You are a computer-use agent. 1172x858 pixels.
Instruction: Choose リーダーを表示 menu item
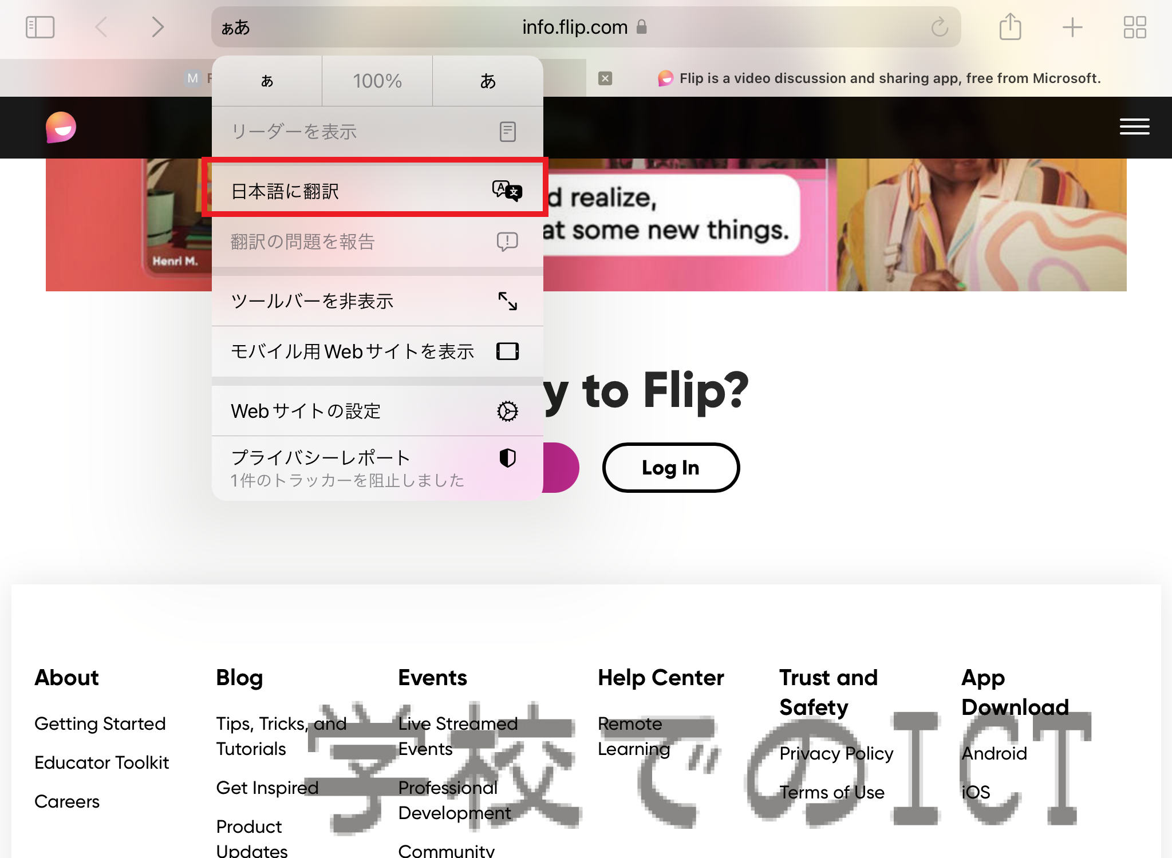pyautogui.click(x=377, y=132)
